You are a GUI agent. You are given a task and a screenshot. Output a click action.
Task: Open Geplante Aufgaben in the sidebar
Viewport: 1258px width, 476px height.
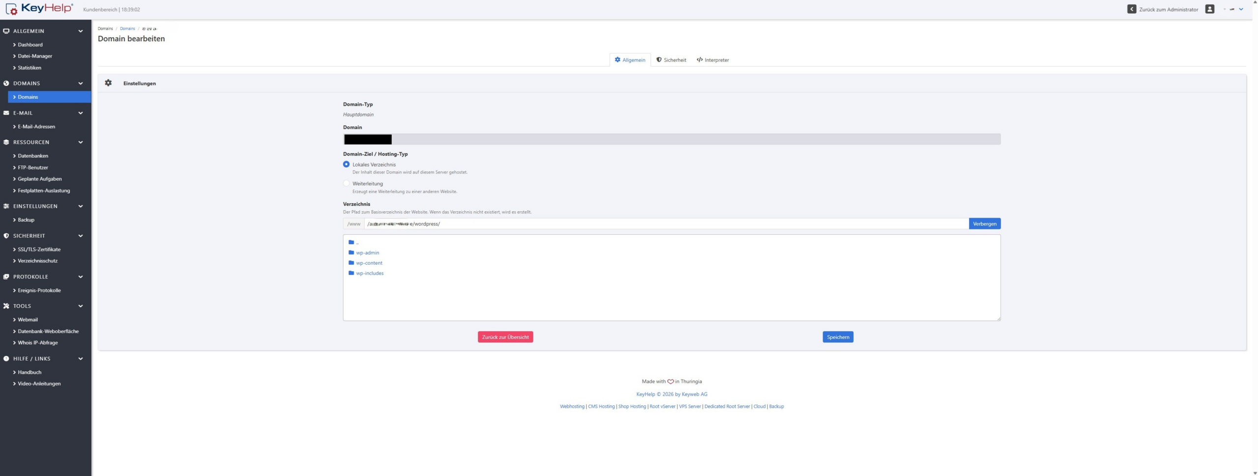pos(40,179)
